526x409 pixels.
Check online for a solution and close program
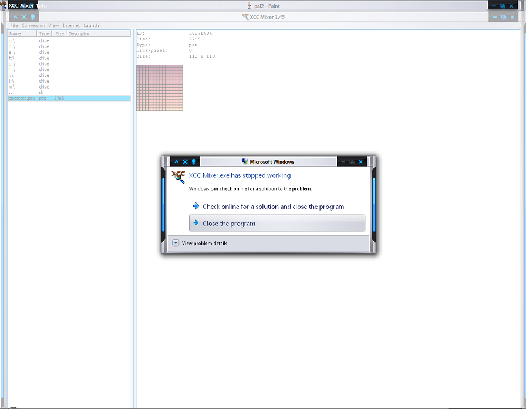point(273,207)
